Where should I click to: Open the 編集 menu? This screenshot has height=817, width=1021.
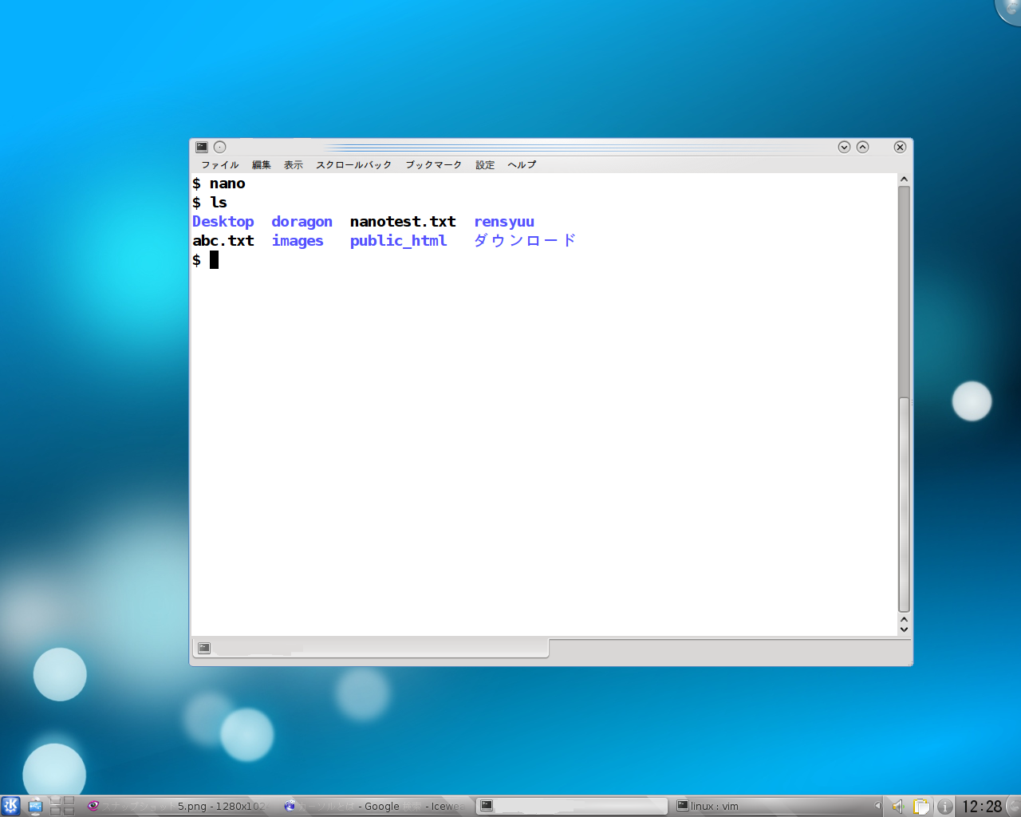262,164
